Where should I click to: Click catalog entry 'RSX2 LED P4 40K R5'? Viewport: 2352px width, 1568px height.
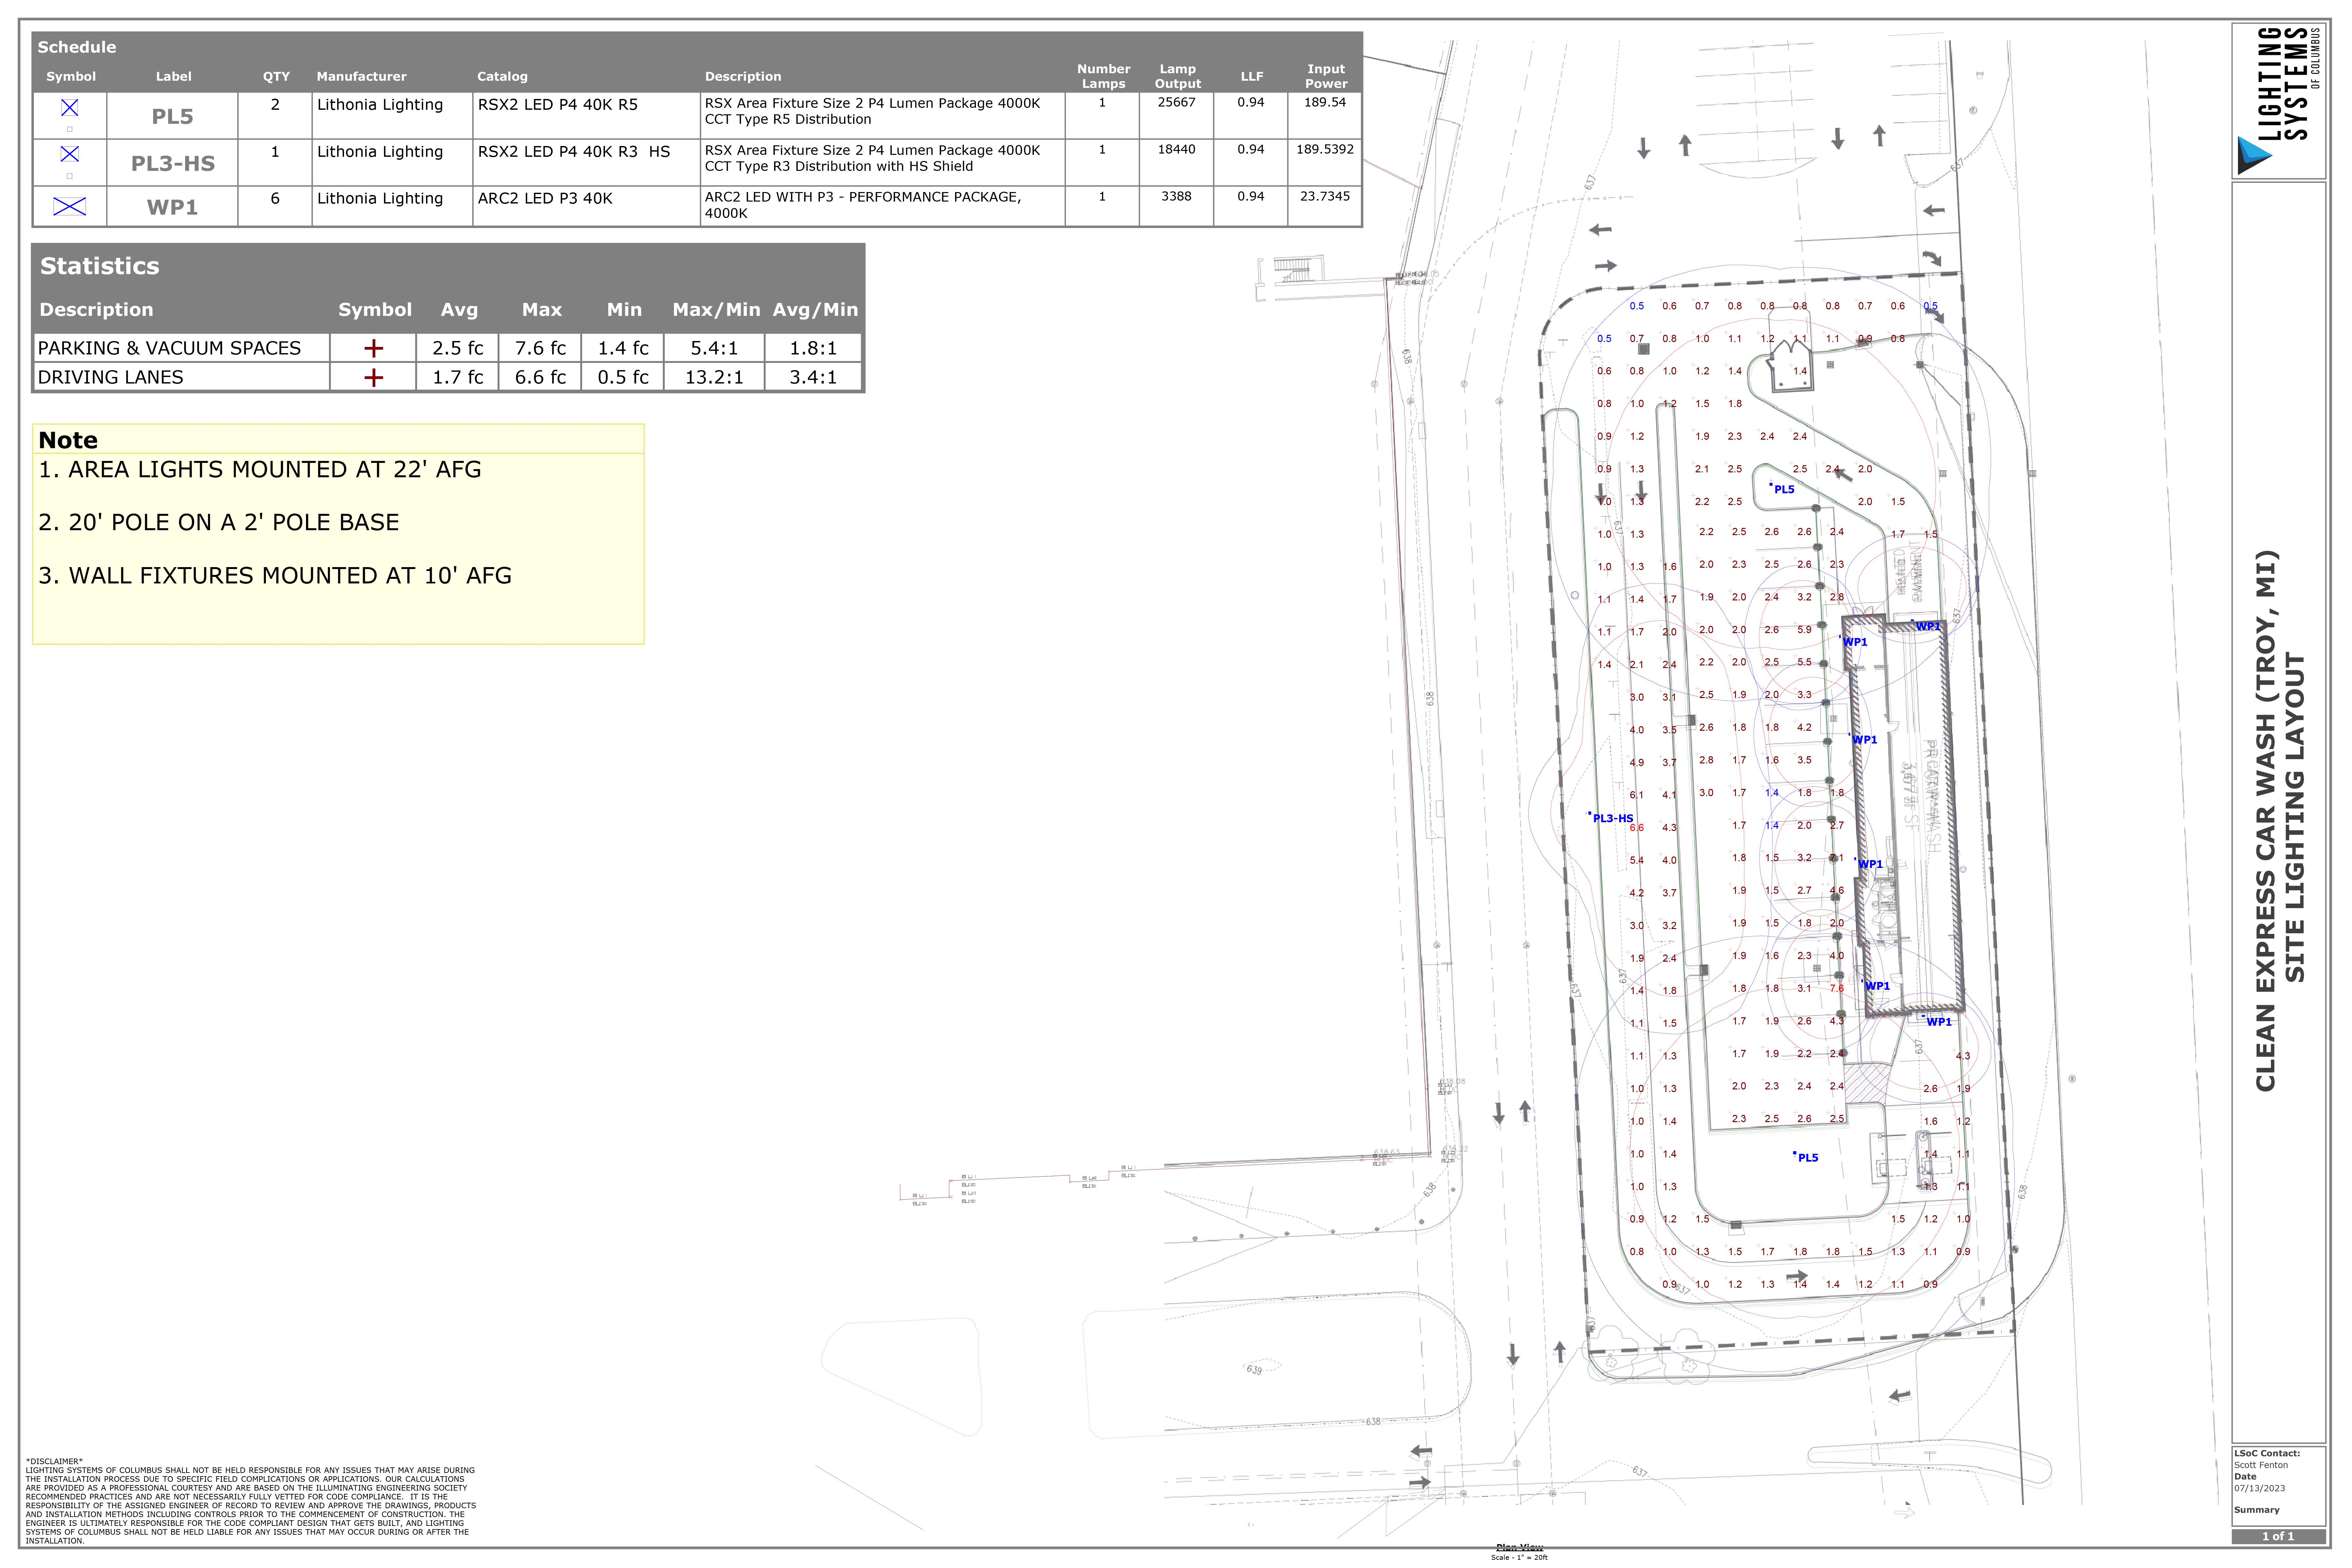pyautogui.click(x=557, y=104)
